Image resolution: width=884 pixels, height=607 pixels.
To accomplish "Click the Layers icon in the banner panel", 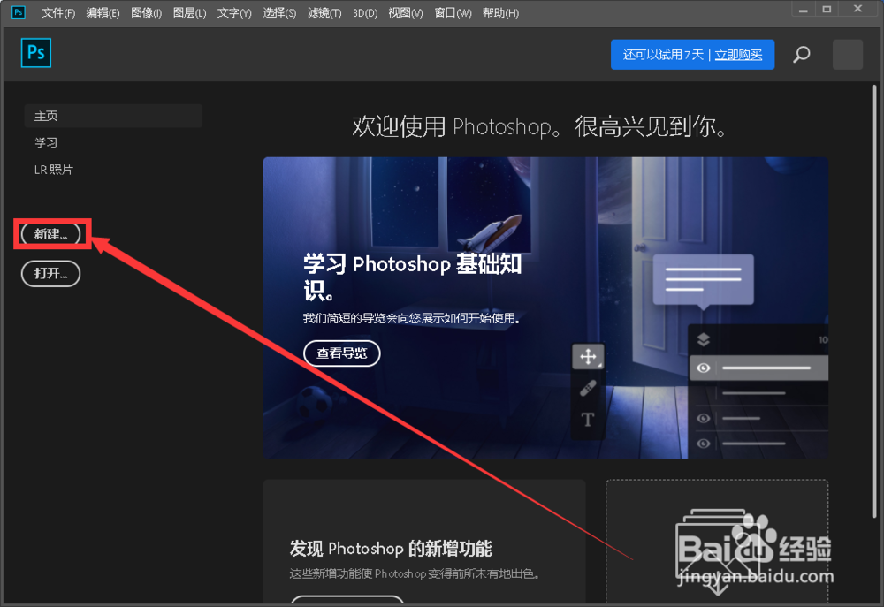I will coord(704,339).
